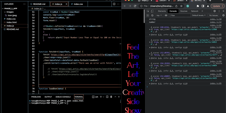226x113 pixels.
Task: Clear the console
Action: coord(152,15)
